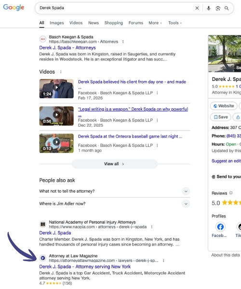Viewport: 241px width, 289px height.
Task: Click the knowledge panel street photo
Action: (225, 53)
